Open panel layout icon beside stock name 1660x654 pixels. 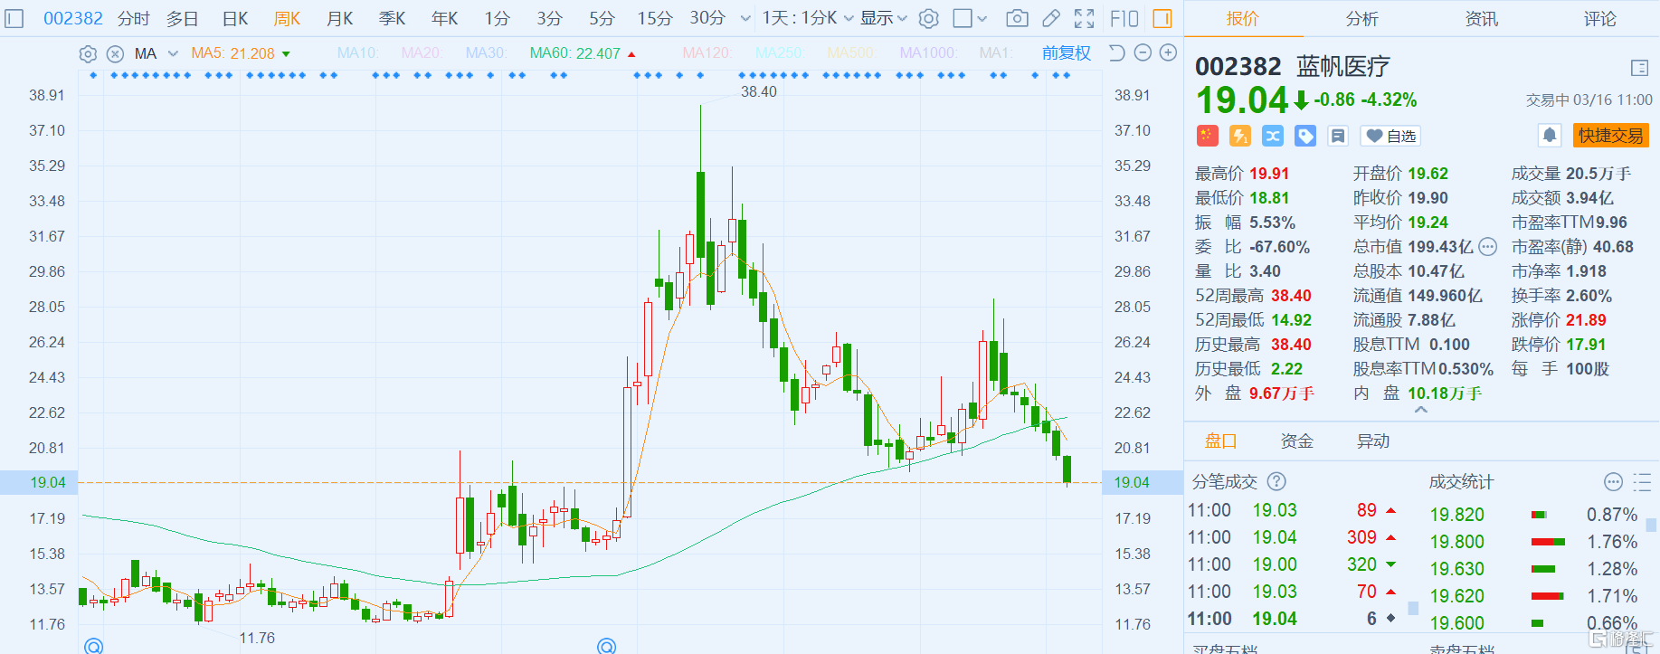click(x=1639, y=68)
